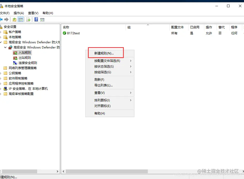Sort by the 名称 column header
The width and height of the screenshot is (244, 179).
(94, 27)
